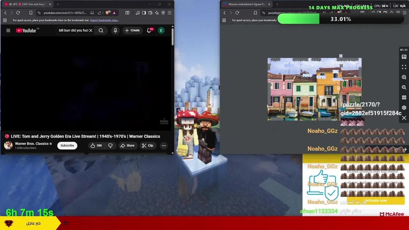Open the YouTube account avatar E menu
Image resolution: width=409 pixels, height=230 pixels.
point(161,30)
